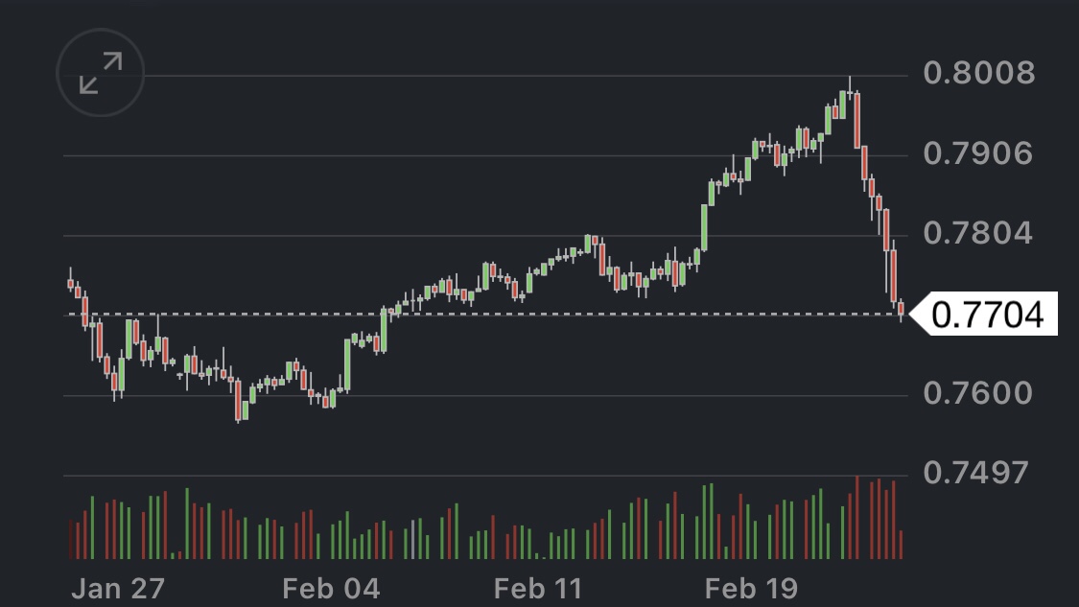Select the first candle at far left
The width and height of the screenshot is (1079, 607).
click(x=70, y=283)
